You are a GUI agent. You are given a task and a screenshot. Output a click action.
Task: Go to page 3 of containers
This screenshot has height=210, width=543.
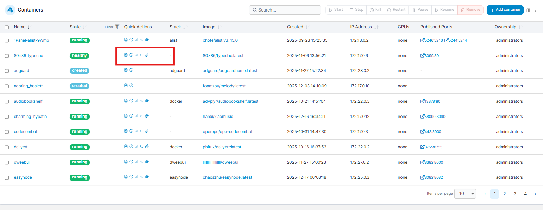[x=515, y=194]
